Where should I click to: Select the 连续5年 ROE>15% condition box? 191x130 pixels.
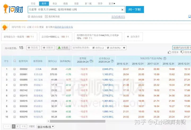[98, 37]
